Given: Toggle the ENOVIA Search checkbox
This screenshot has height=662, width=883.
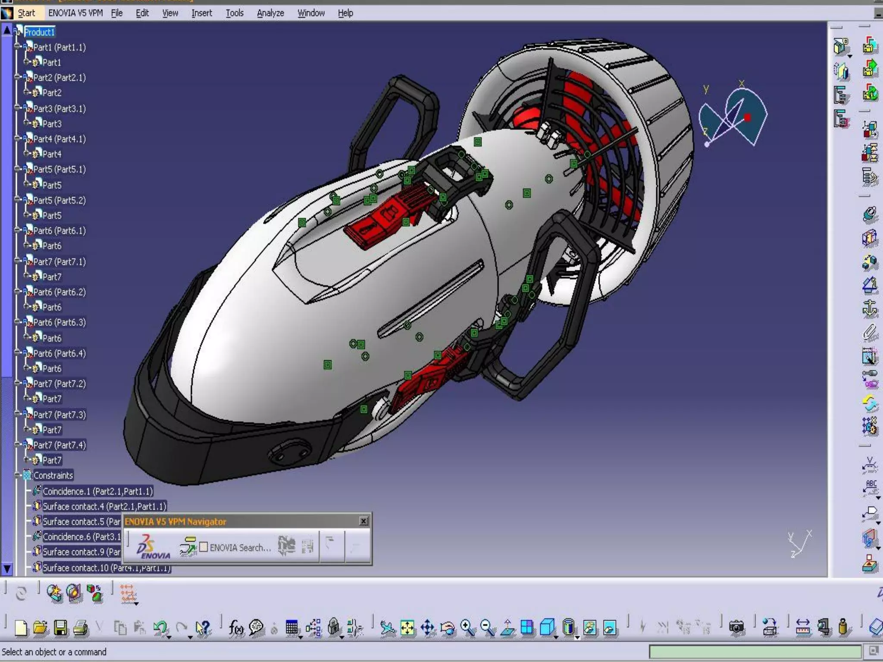Looking at the screenshot, I should 204,547.
